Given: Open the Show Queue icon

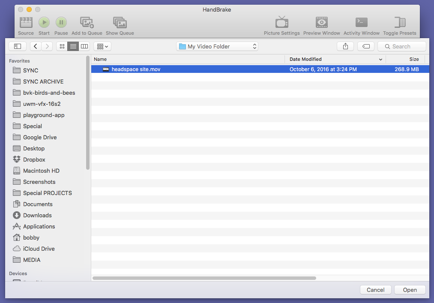Looking at the screenshot, I should point(120,22).
